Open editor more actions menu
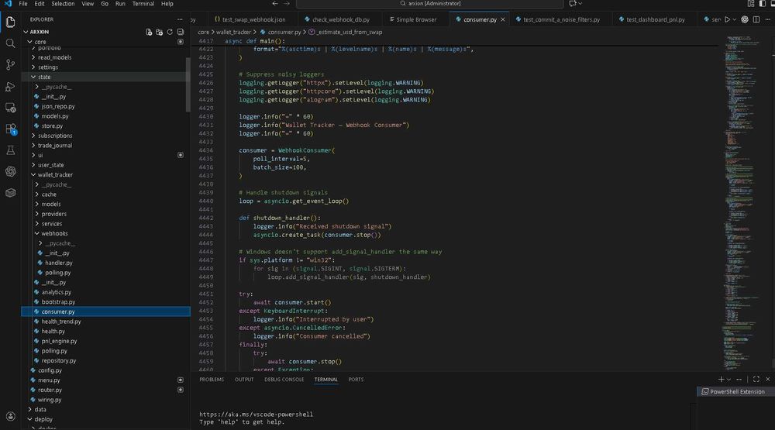775x430 pixels. click(x=767, y=19)
